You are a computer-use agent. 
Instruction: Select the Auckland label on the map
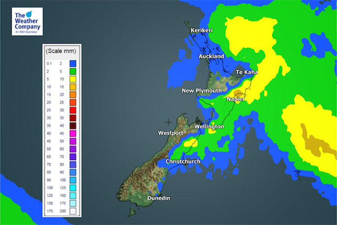tap(211, 57)
